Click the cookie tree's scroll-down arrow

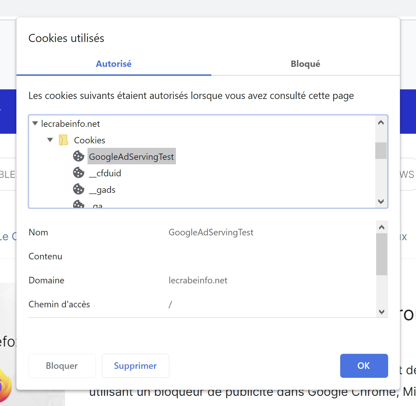tap(381, 202)
